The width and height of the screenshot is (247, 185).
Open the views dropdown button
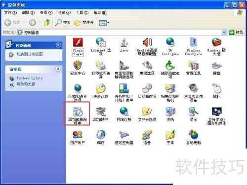pos(104,23)
